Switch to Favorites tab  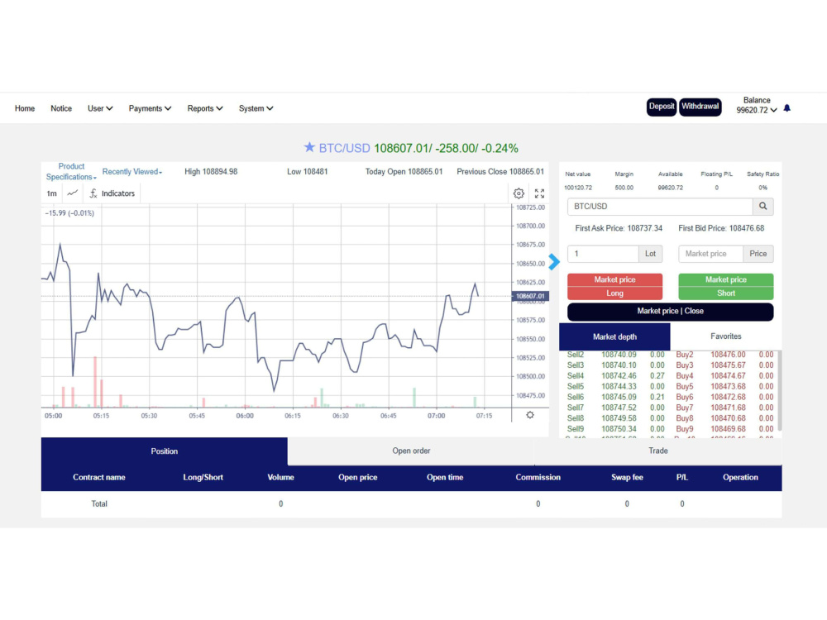point(726,336)
